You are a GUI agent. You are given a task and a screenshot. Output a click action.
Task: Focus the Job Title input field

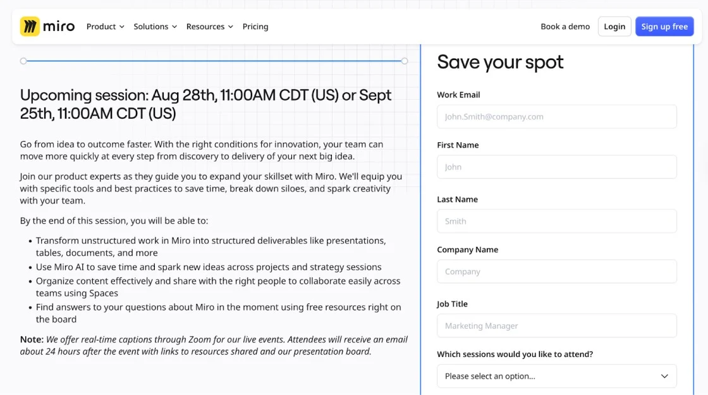[x=557, y=325]
